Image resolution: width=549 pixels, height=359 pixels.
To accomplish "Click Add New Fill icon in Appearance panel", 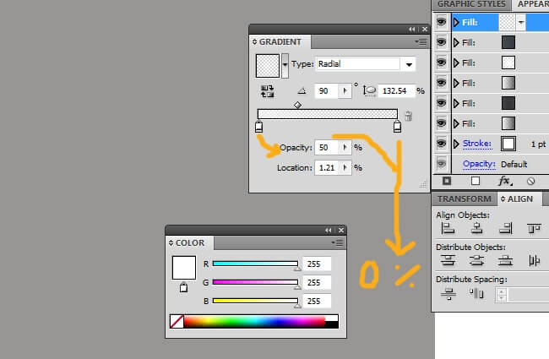I will pos(476,181).
